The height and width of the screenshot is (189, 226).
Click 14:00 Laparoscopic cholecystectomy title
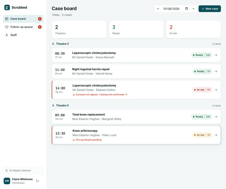point(94,85)
